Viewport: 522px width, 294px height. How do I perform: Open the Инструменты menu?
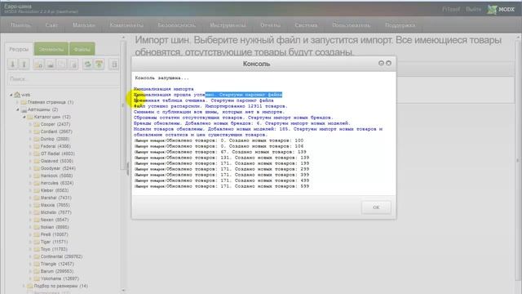click(x=228, y=25)
